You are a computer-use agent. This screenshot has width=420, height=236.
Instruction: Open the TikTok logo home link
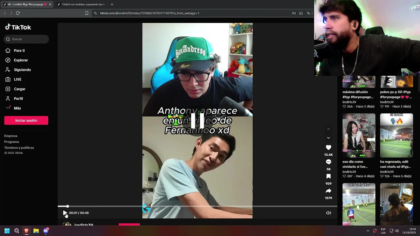(x=18, y=27)
